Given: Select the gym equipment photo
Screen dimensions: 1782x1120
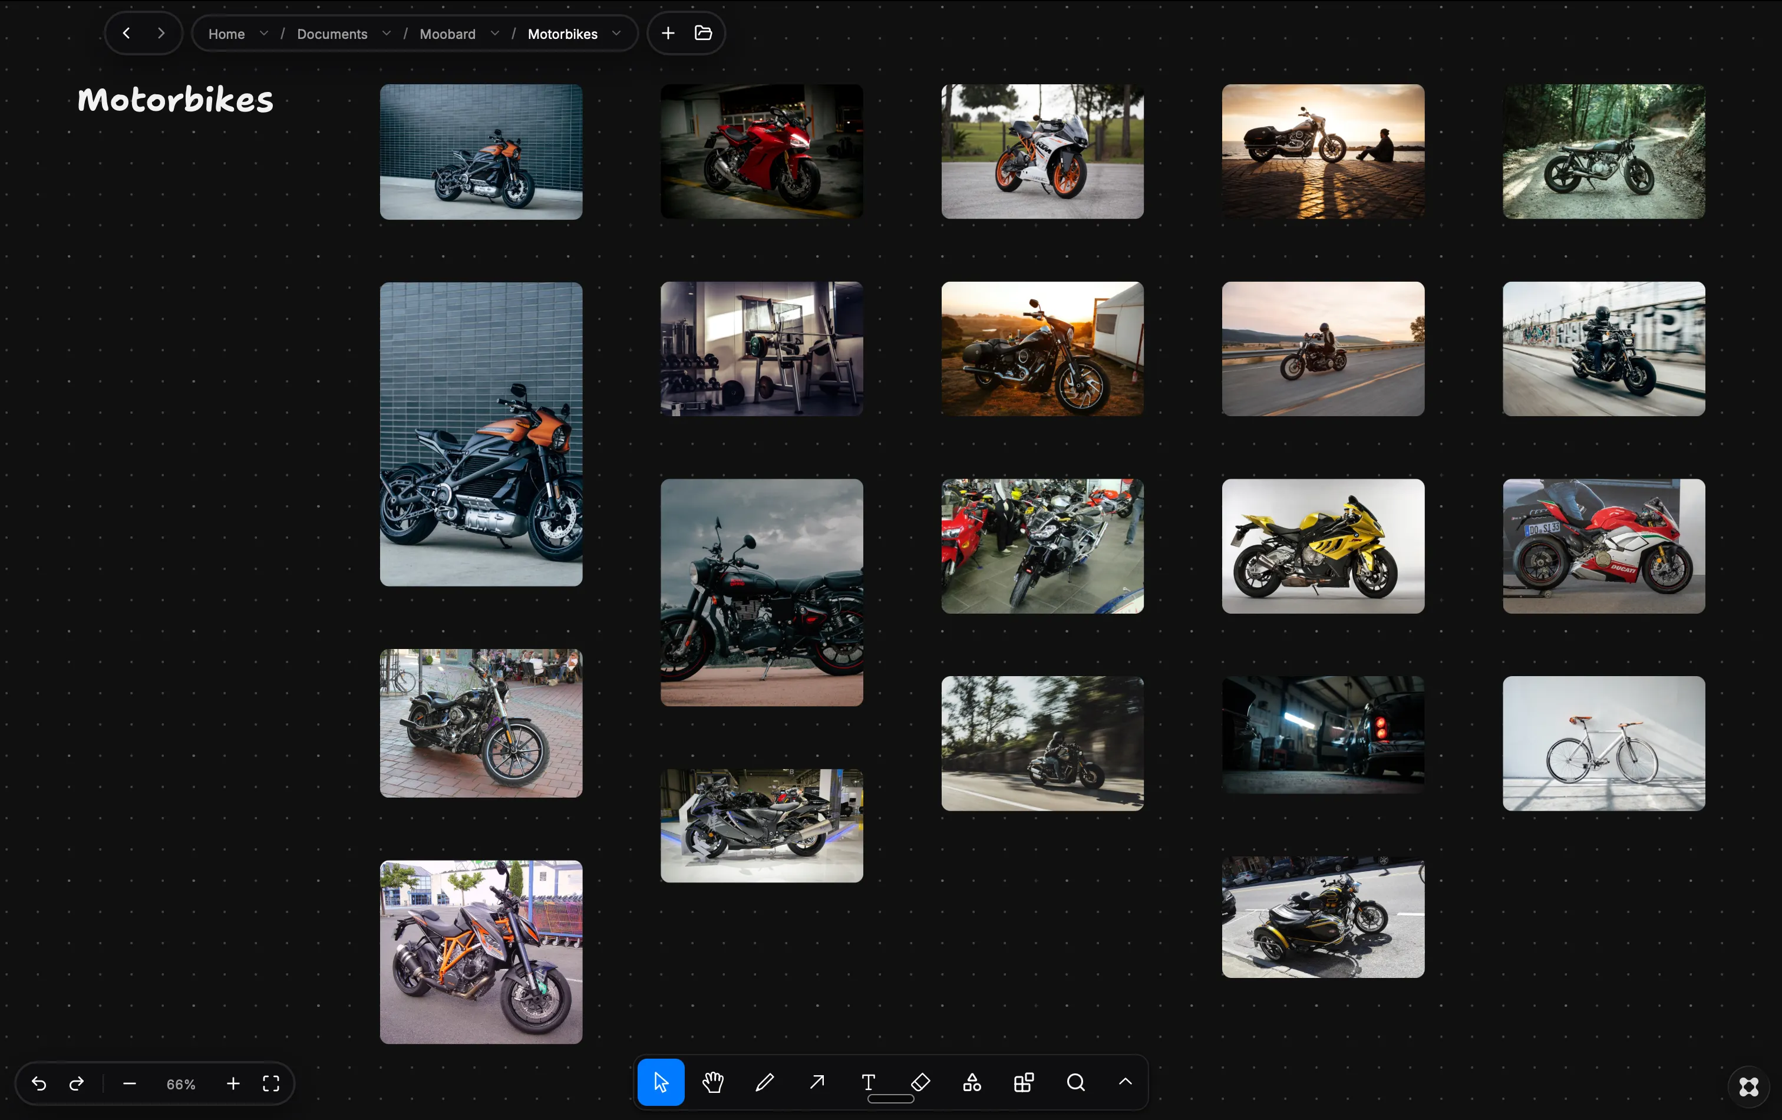Looking at the screenshot, I should (761, 348).
